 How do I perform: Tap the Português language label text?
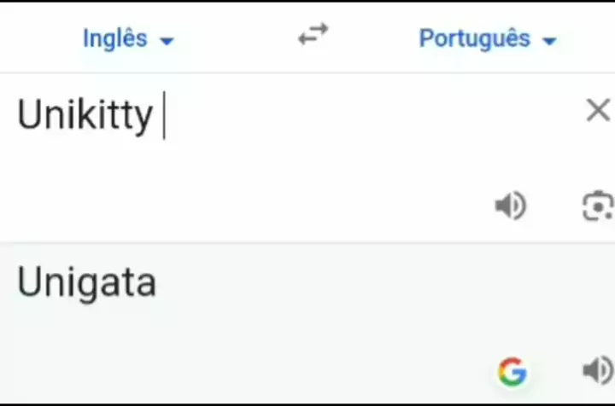(x=474, y=39)
